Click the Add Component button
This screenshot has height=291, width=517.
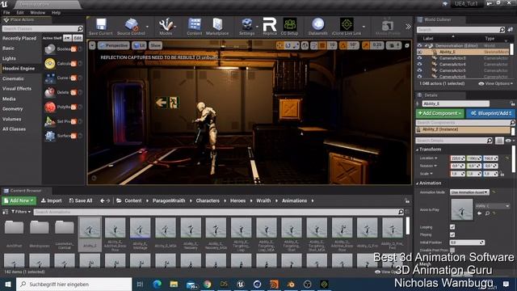440,113
